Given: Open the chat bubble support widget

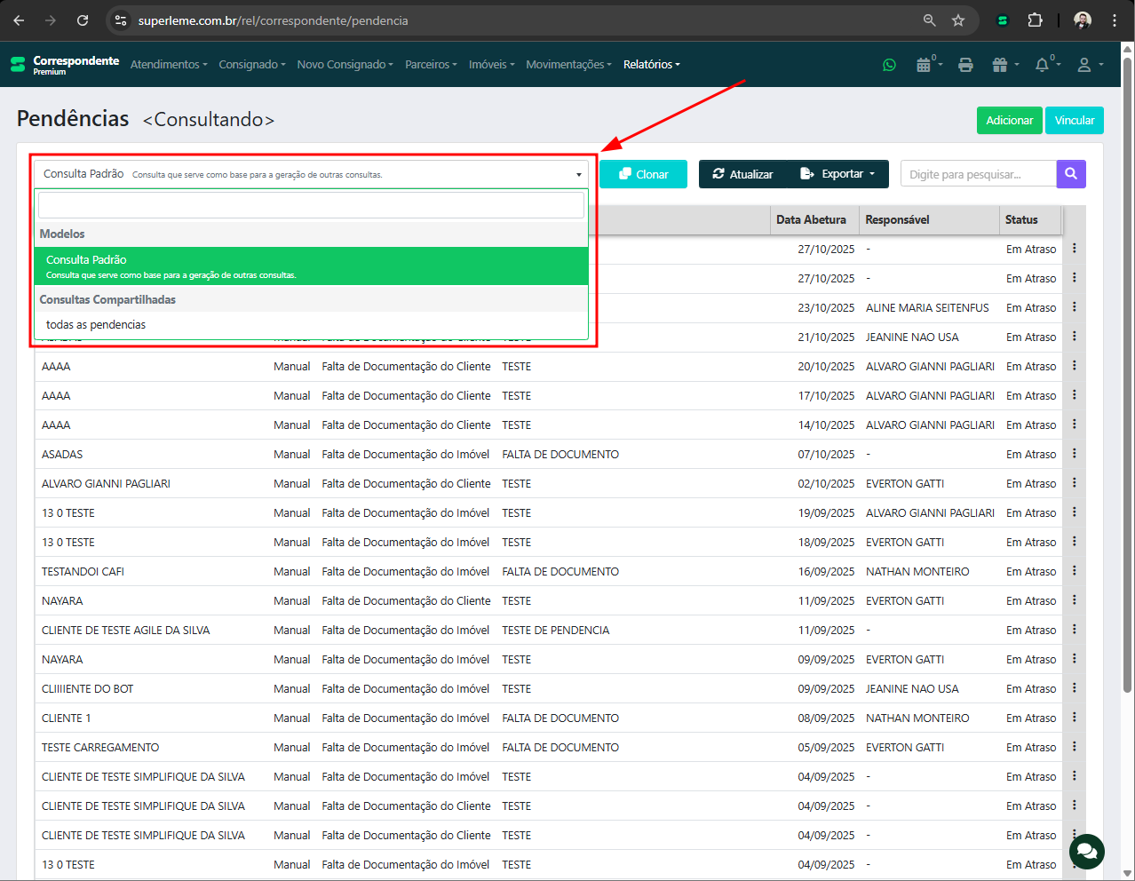Looking at the screenshot, I should [x=1086, y=852].
